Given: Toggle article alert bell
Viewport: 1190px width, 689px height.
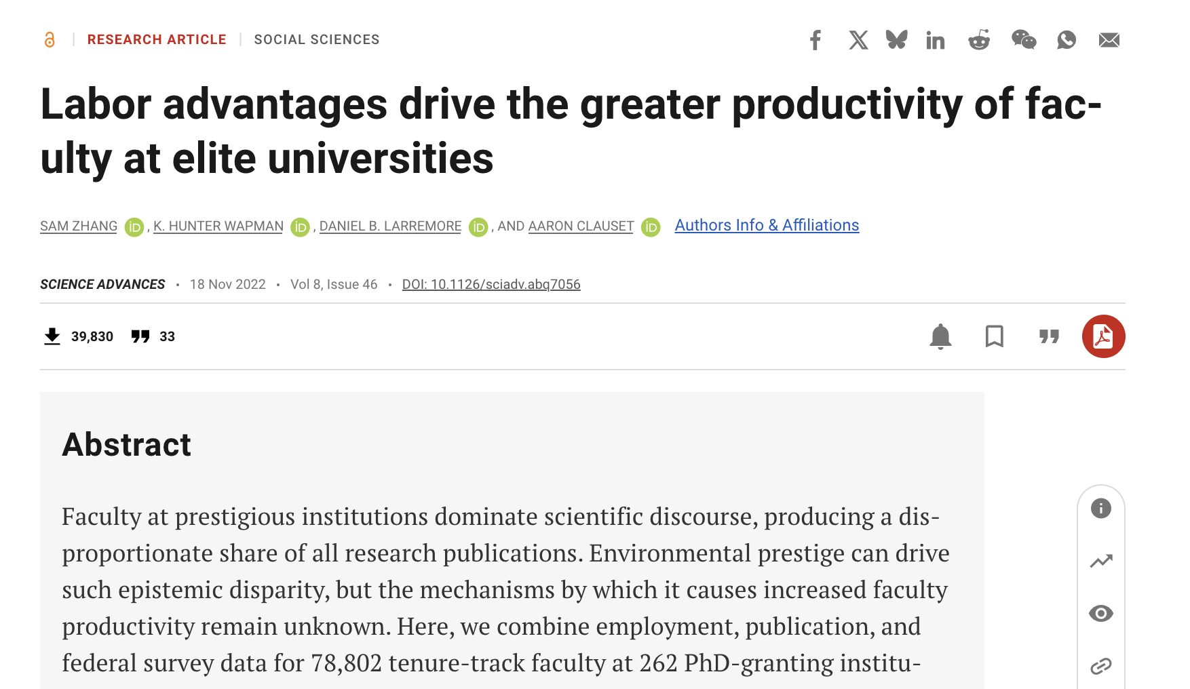Looking at the screenshot, I should click(x=940, y=336).
